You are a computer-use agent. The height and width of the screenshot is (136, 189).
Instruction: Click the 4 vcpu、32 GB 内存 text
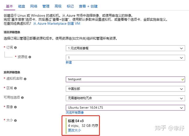point(83,126)
